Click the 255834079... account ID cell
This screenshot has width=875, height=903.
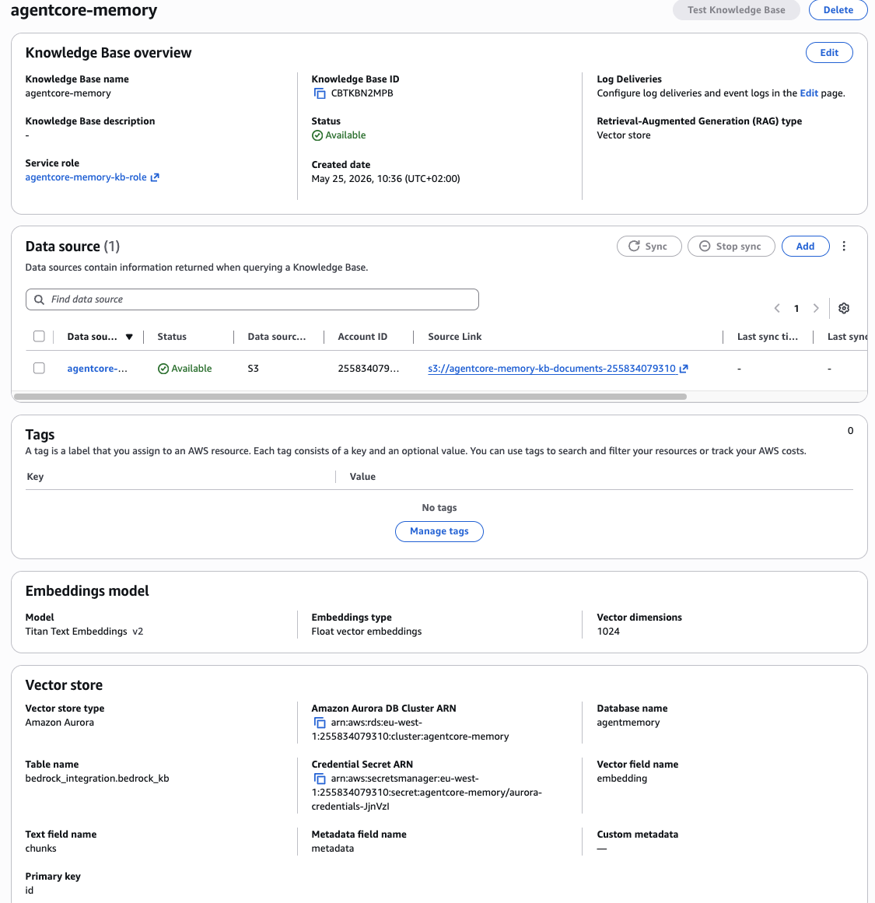368,369
